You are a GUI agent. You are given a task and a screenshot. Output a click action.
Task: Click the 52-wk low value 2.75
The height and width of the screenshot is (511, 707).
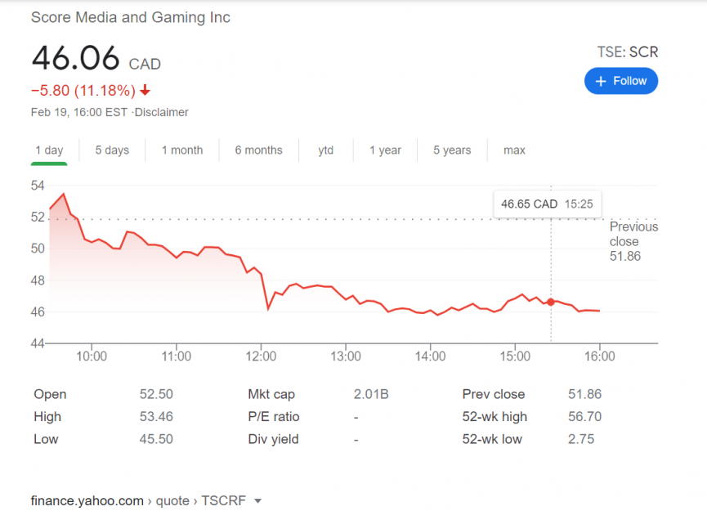tap(581, 439)
